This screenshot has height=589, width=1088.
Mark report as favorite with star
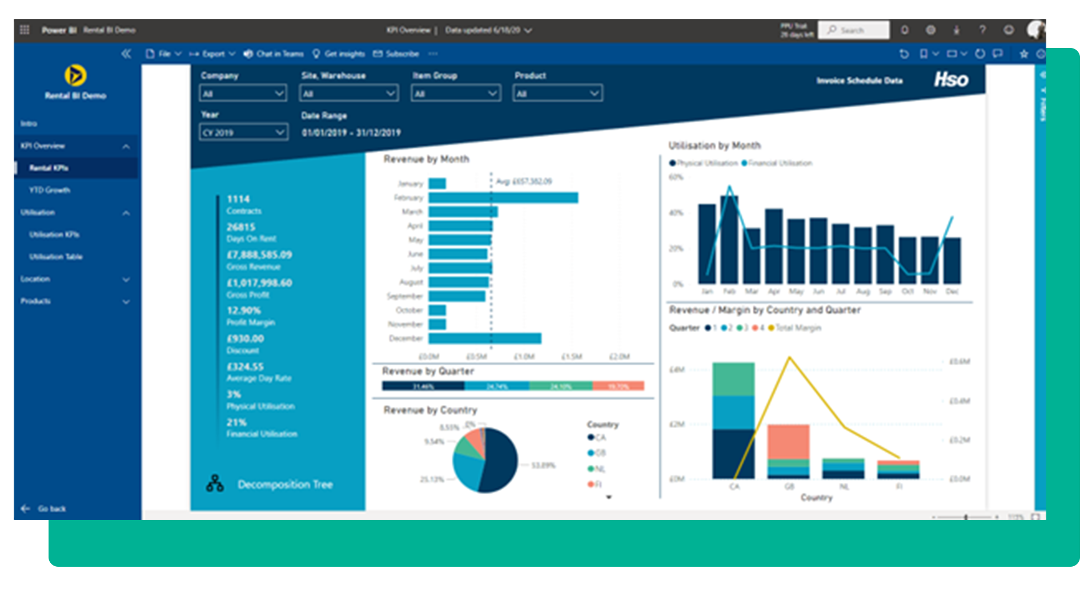pyautogui.click(x=1024, y=54)
